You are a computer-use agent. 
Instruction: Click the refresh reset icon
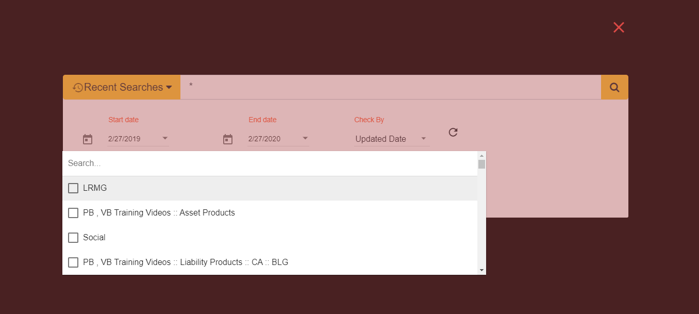pyautogui.click(x=453, y=133)
